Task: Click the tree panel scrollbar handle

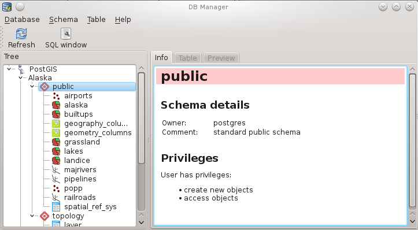Action: coord(141,118)
